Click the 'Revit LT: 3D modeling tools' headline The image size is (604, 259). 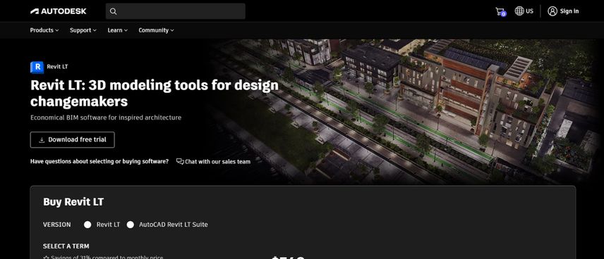tap(154, 94)
